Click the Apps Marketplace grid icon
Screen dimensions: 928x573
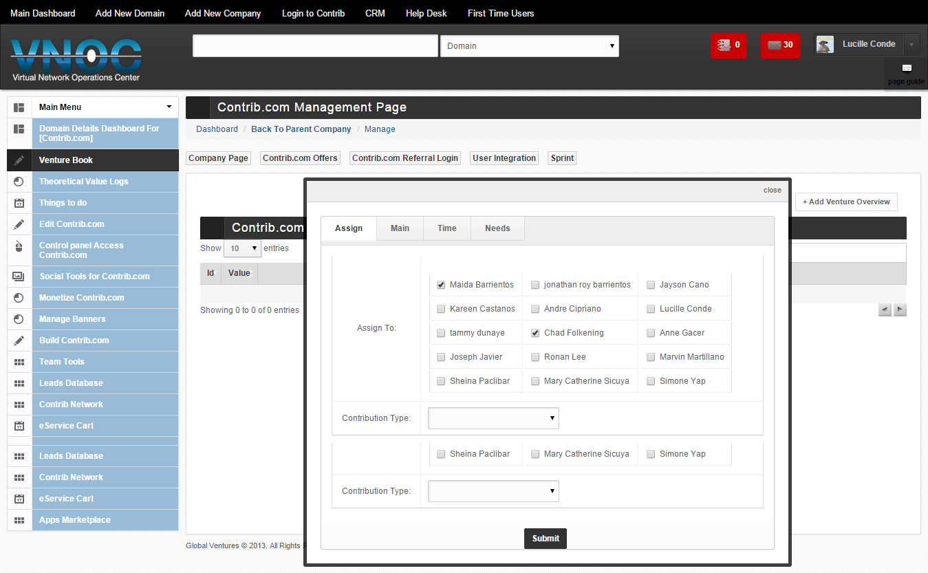click(19, 520)
